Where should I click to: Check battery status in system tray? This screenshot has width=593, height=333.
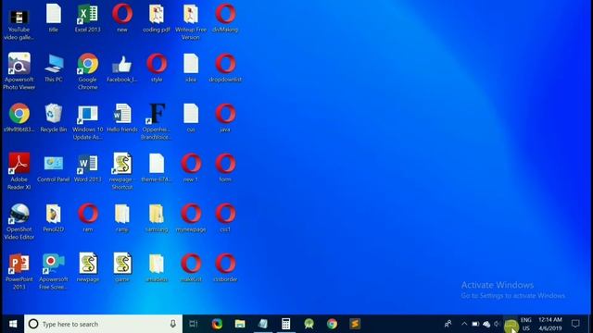pos(475,324)
